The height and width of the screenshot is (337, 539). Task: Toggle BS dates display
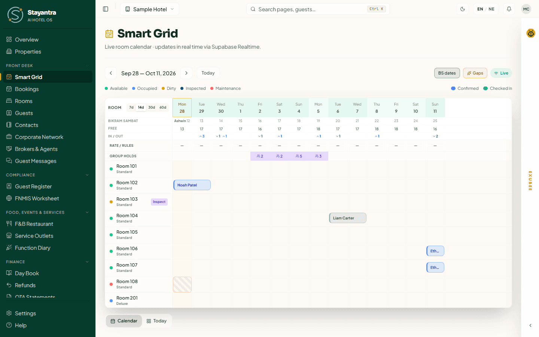pyautogui.click(x=447, y=73)
